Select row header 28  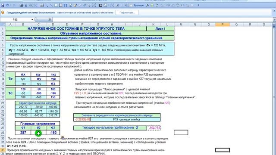[3, 133]
